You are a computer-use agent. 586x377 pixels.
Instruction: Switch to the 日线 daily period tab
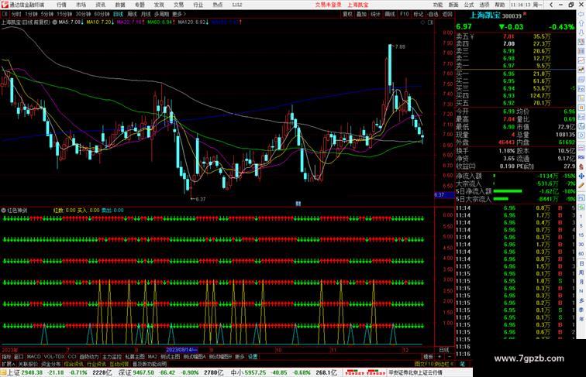(118, 14)
